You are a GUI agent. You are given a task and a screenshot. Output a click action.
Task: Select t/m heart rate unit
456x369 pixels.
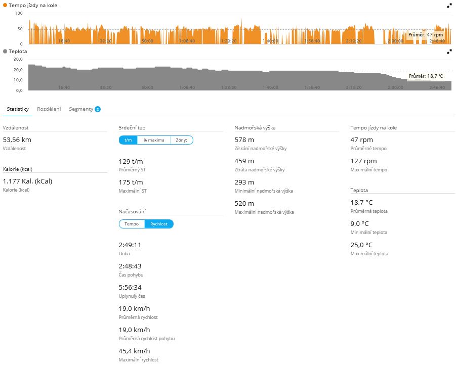coord(128,140)
